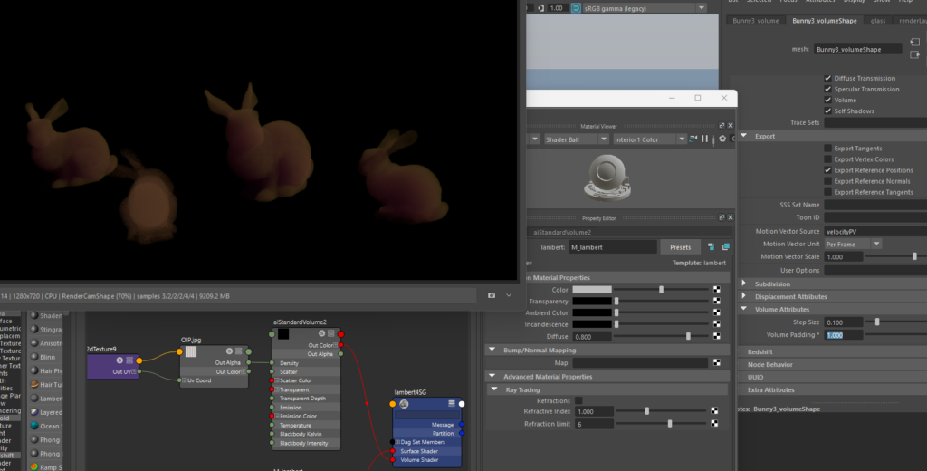Close the Property Editor panel
Screen dimensions: 927x471
coord(731,217)
